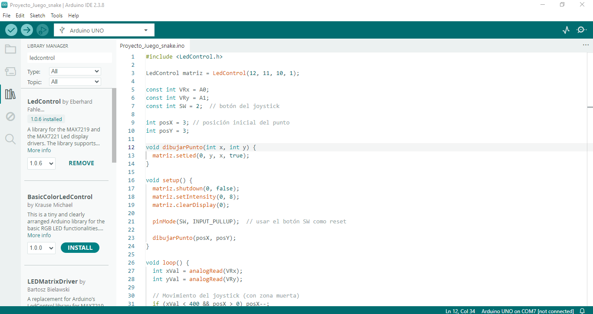Open the Serial Plotter

566,30
